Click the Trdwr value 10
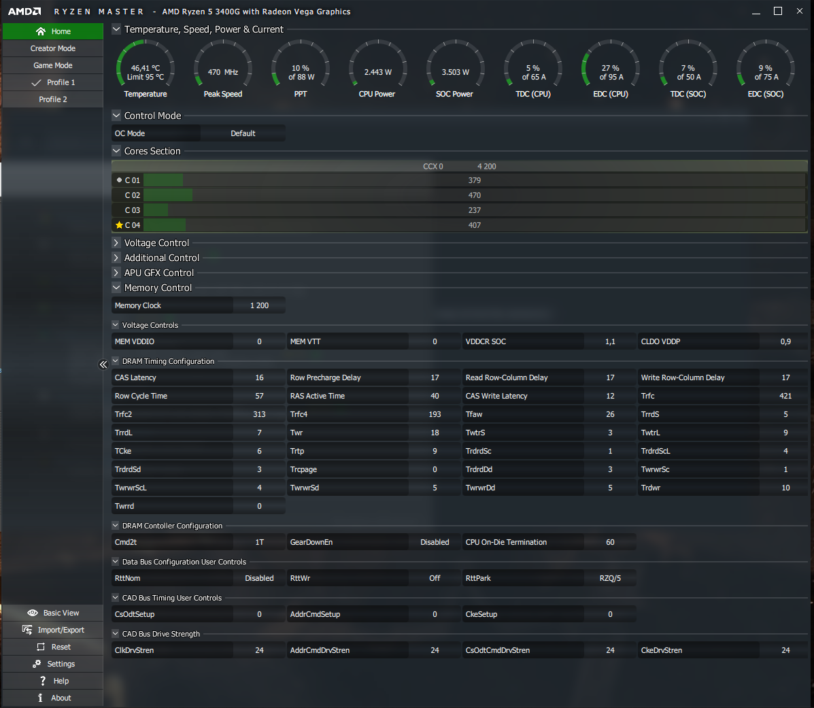The image size is (814, 708). click(x=785, y=488)
